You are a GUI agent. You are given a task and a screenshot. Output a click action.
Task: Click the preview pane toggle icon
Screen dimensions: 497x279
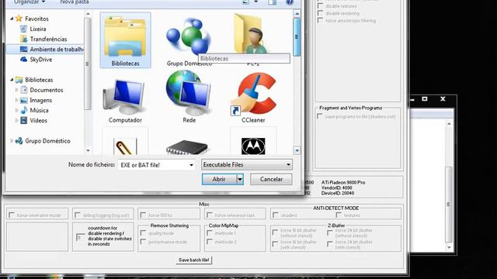tap(272, 2)
